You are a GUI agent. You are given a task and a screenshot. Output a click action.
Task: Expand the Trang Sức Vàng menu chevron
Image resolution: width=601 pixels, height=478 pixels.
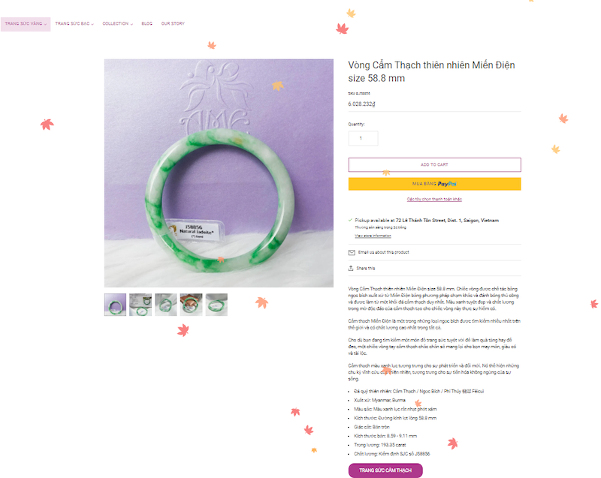pos(45,24)
